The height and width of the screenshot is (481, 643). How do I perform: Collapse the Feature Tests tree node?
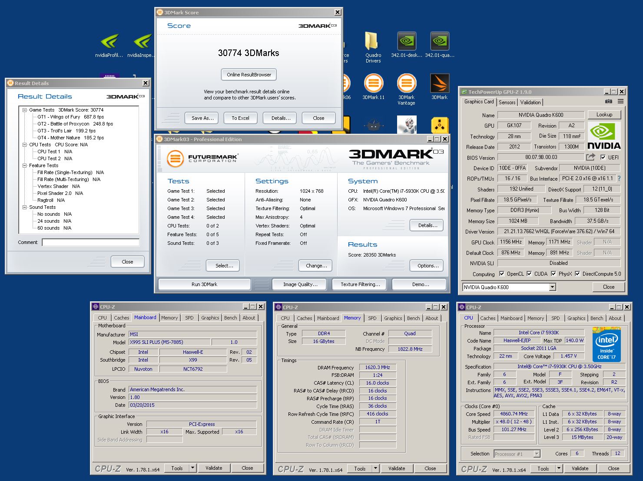click(25, 165)
